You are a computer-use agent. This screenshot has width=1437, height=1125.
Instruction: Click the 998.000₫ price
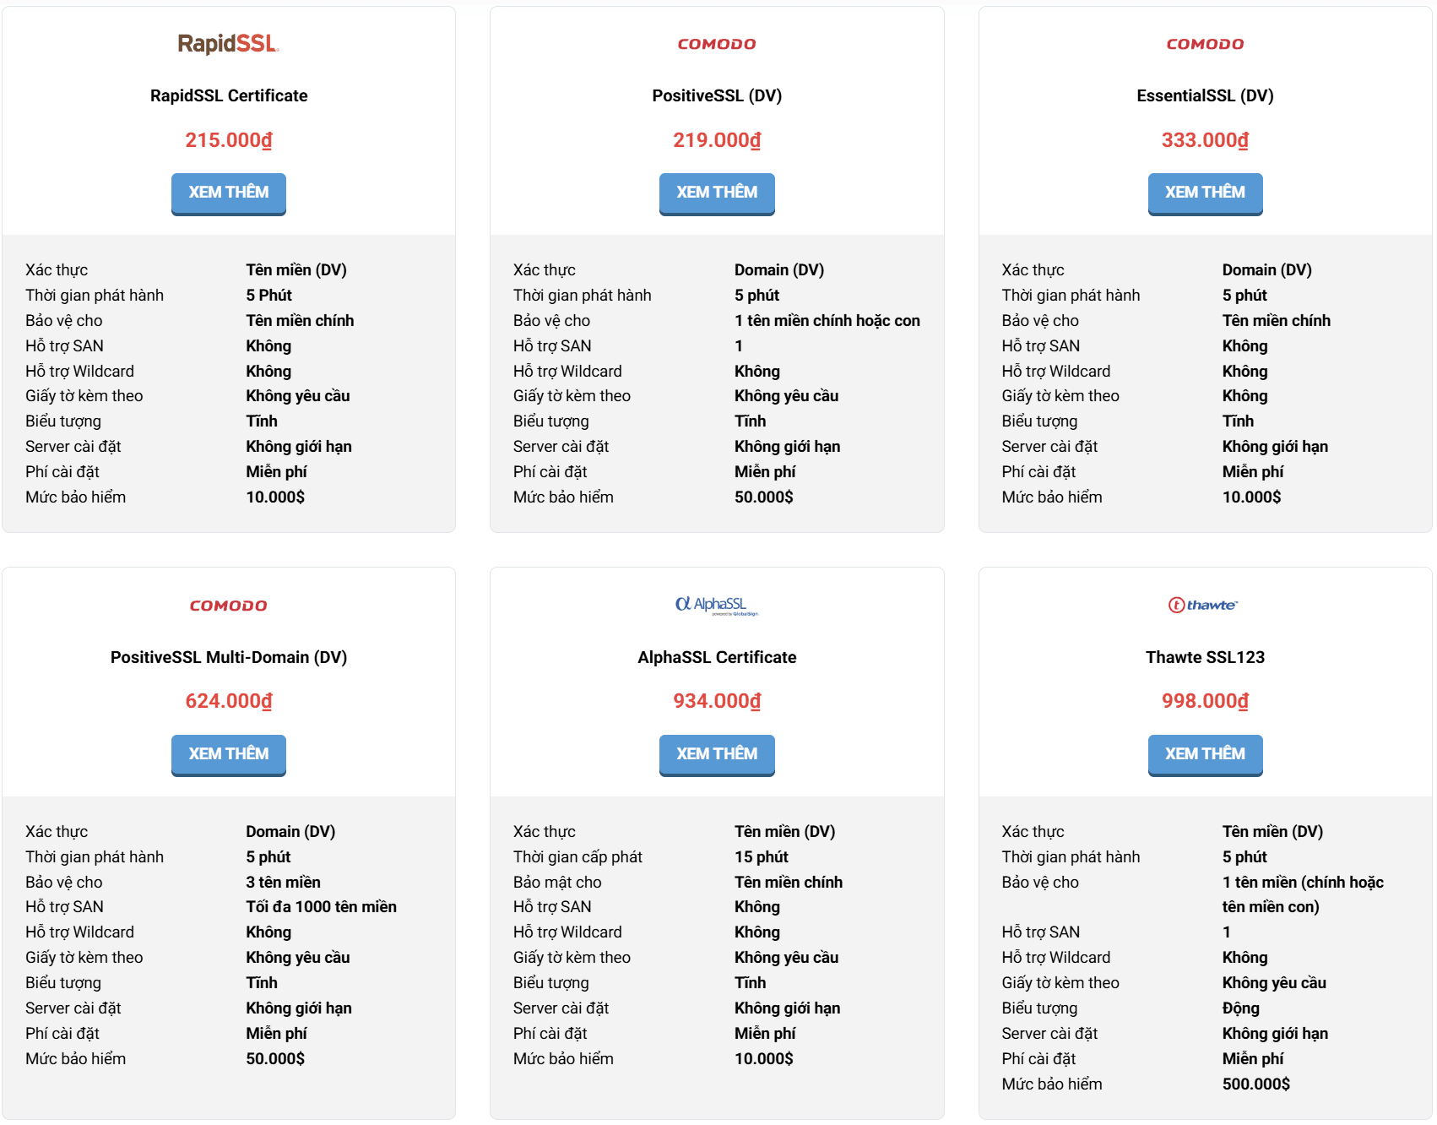pos(1205,701)
